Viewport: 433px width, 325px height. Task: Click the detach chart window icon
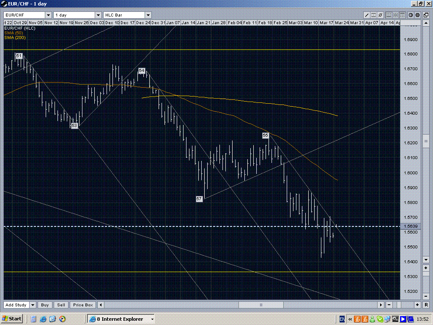[426, 15]
